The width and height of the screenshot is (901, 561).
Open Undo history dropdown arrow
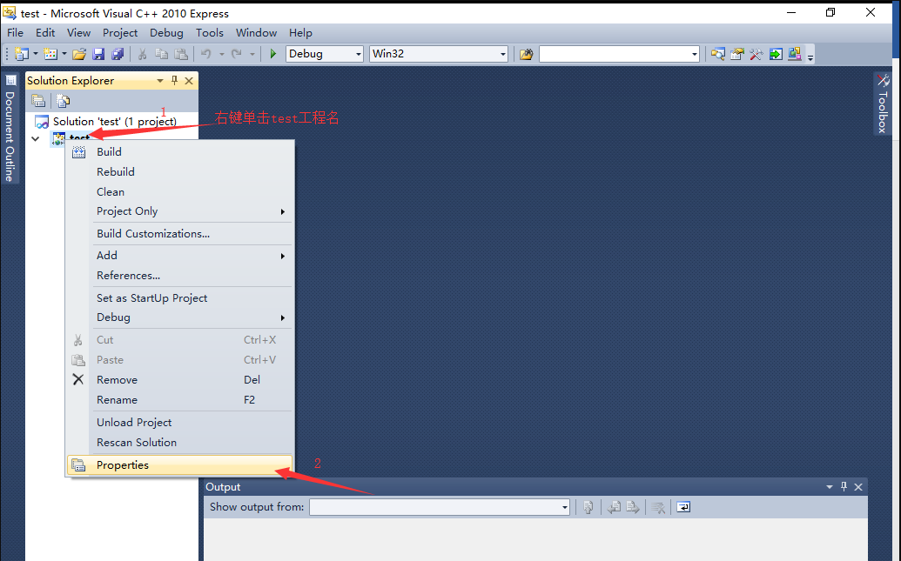click(221, 54)
